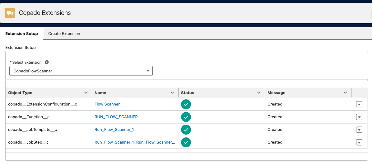372x164 pixels.
Task: Click the Name column header
Action: pos(135,93)
